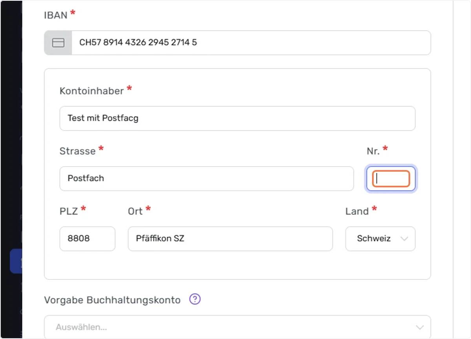Click the IBAN label

pyautogui.click(x=56, y=15)
